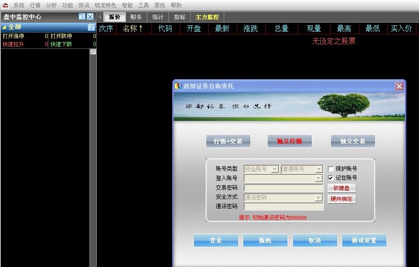Viewport: 419px width, 267px height.
Task: Open the 普通账号 dropdown
Action: tap(318, 168)
